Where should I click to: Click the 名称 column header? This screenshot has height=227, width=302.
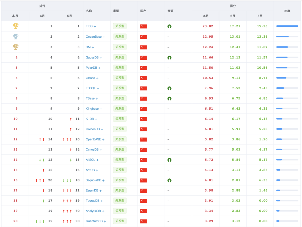pyautogui.click(x=89, y=11)
